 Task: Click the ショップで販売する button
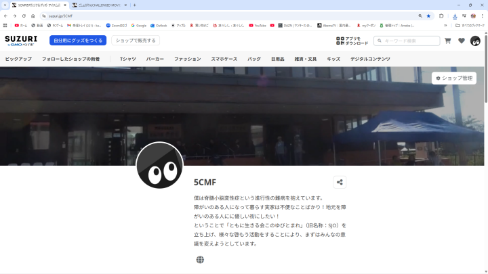136,41
